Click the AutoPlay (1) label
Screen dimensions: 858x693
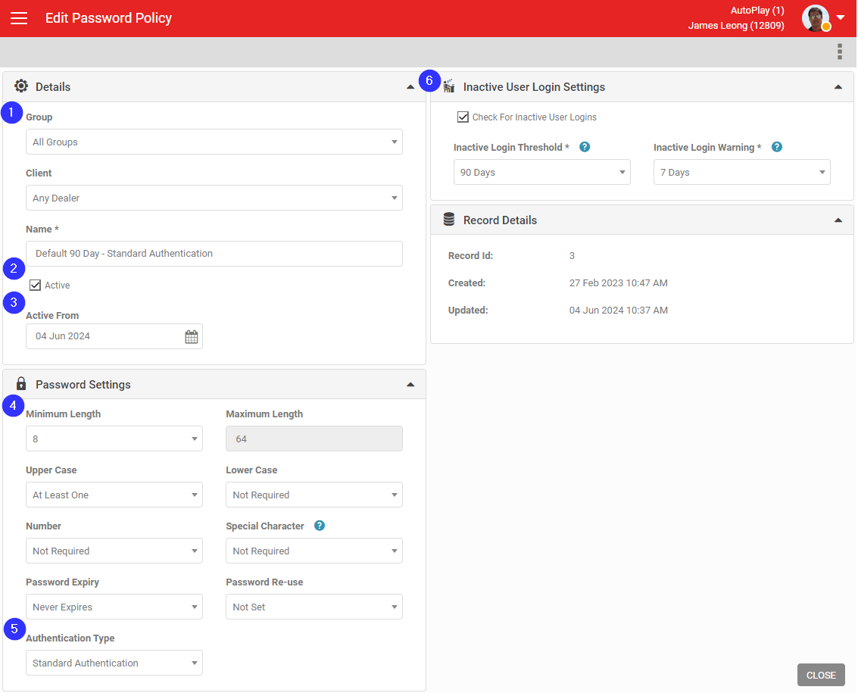coord(757,11)
